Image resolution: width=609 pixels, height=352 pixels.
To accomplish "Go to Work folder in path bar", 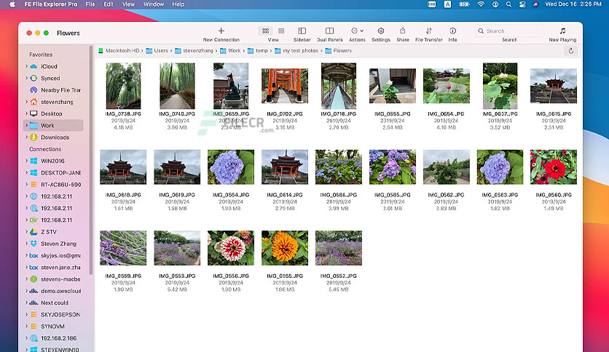I will pos(230,51).
